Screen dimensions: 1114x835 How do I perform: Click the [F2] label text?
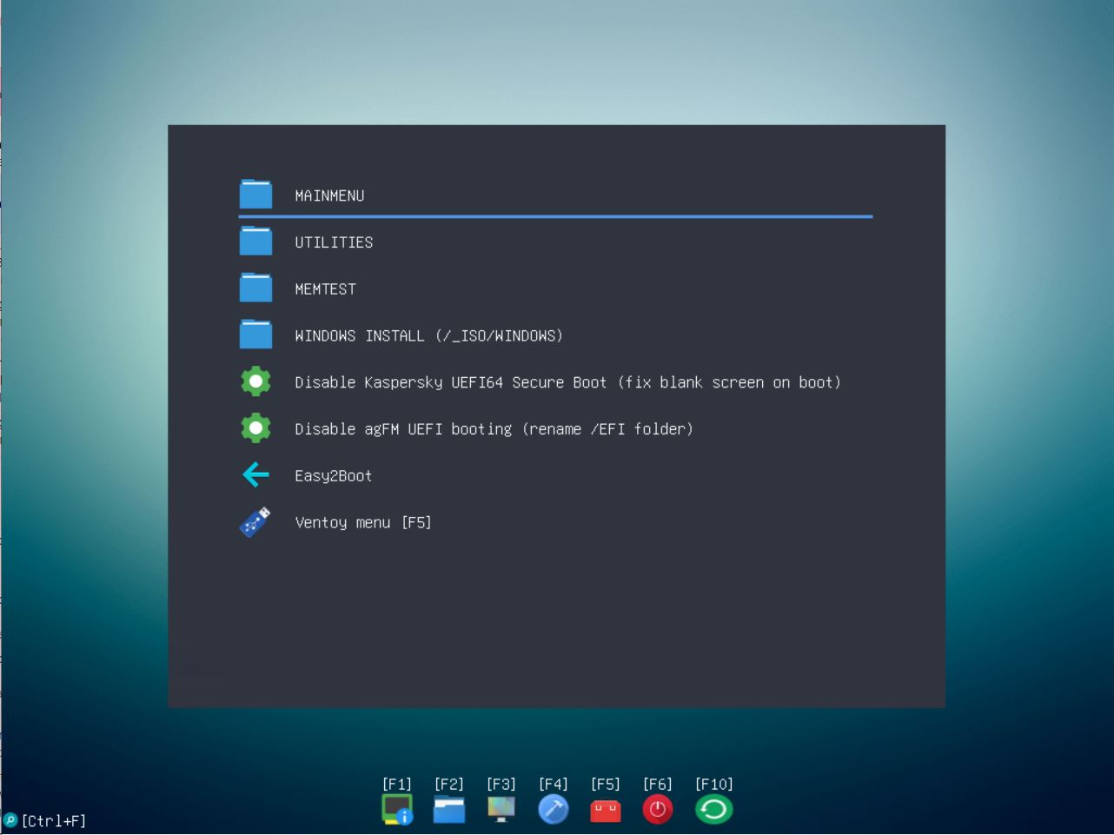[449, 784]
